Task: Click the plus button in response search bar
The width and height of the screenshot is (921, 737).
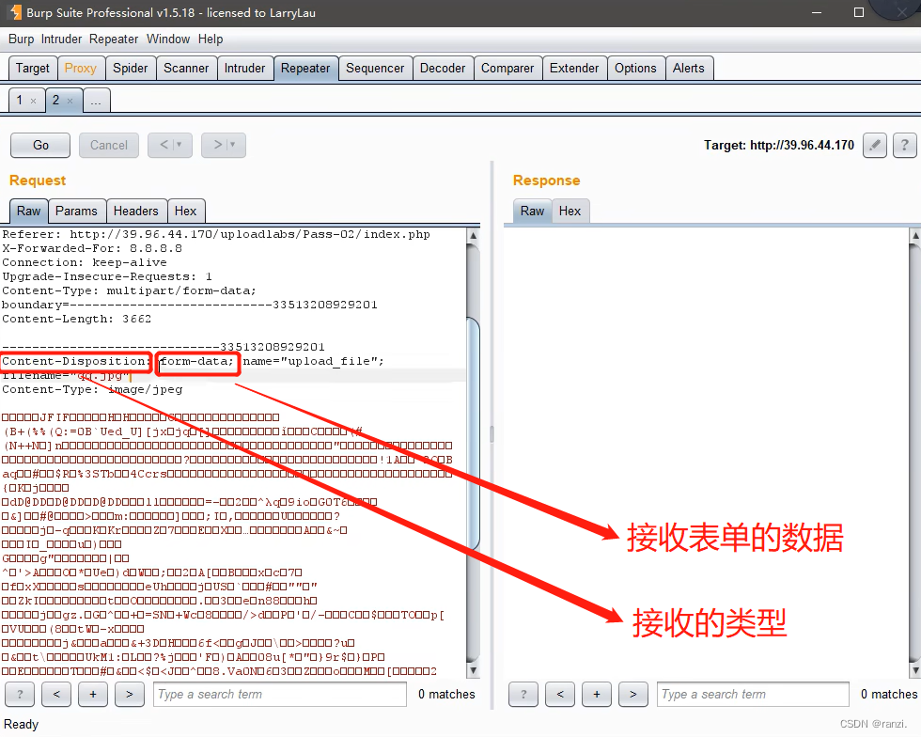Action: pos(596,694)
